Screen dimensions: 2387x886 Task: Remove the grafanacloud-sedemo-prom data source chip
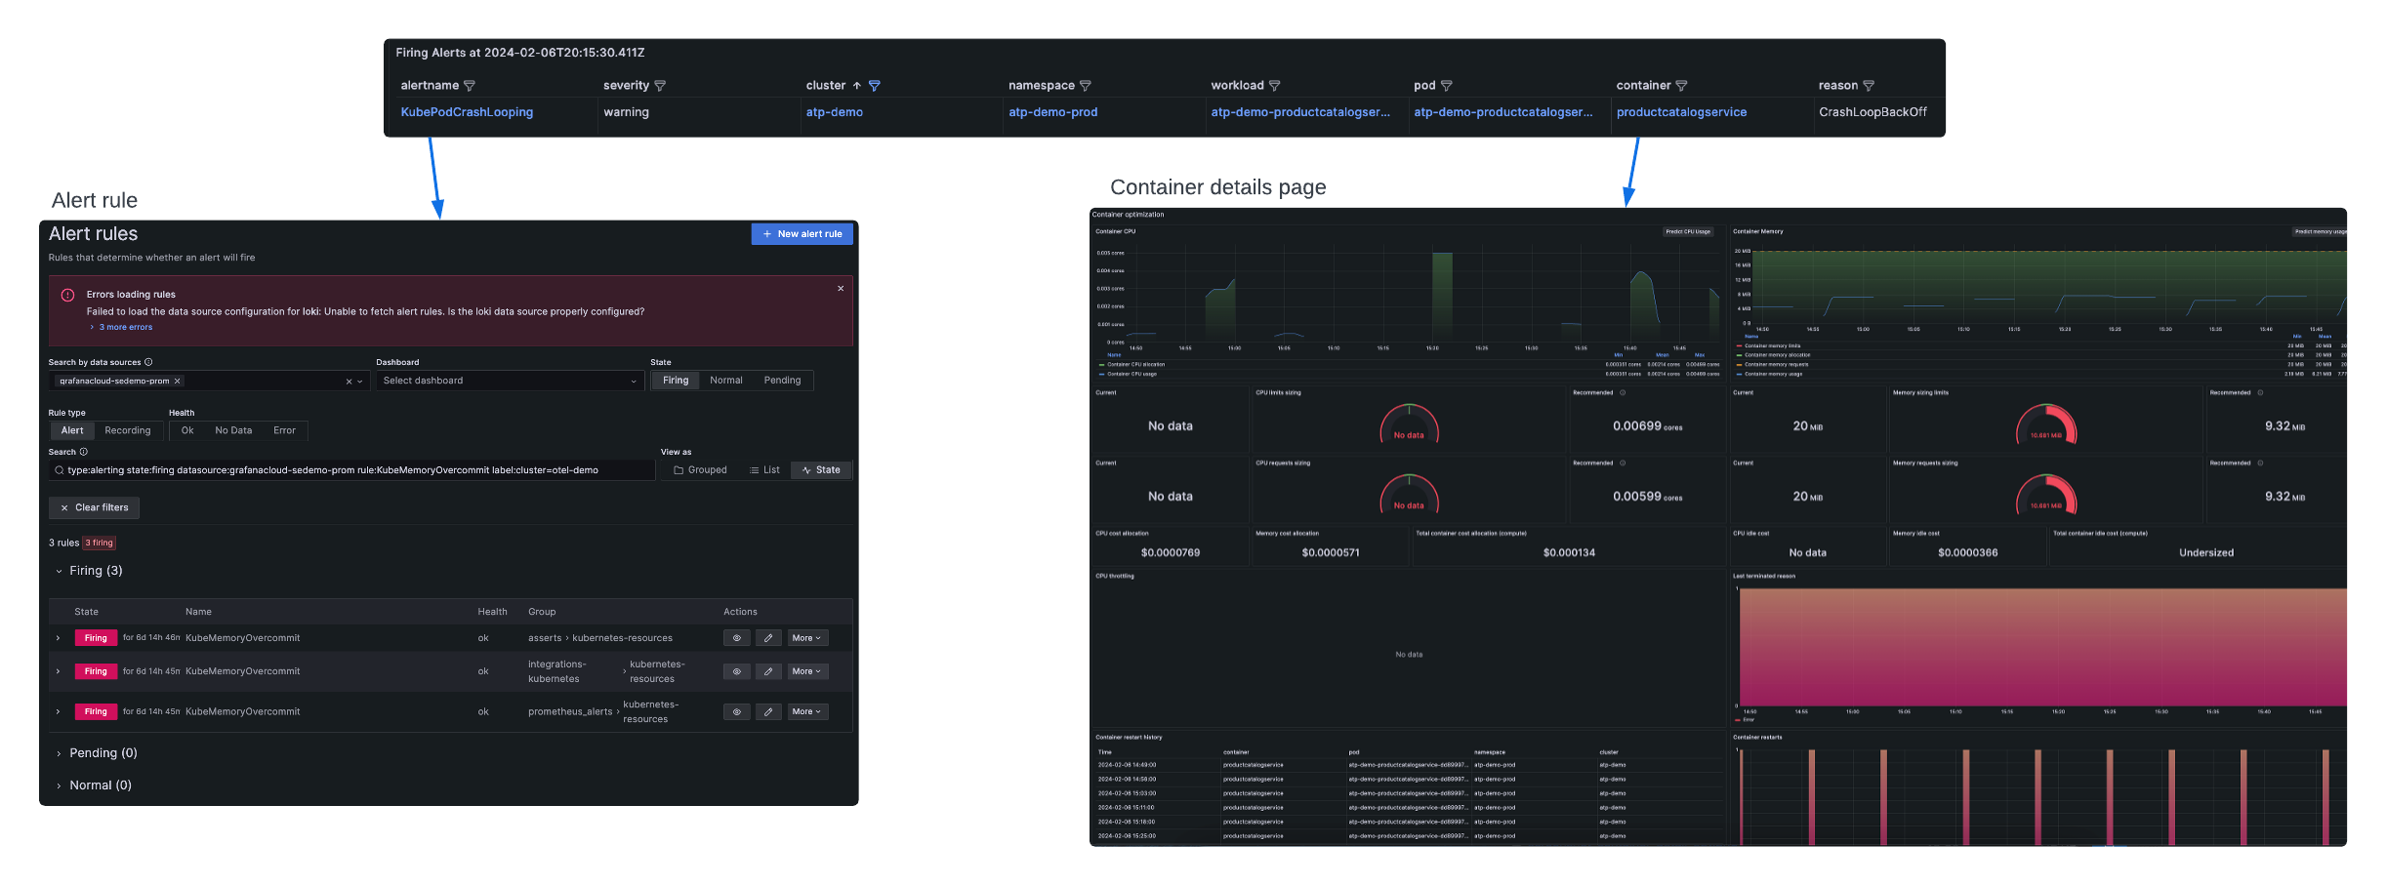(x=178, y=381)
